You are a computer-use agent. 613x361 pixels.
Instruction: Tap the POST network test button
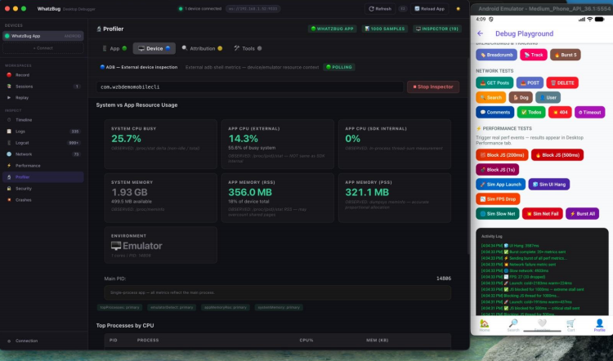[x=530, y=82]
